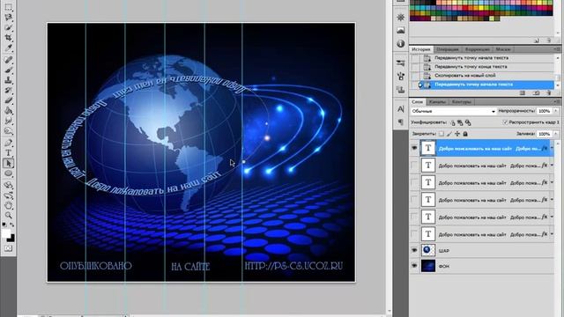The image size is (564, 317).
Task: Open the Info panel icon in dock
Action: (x=401, y=43)
